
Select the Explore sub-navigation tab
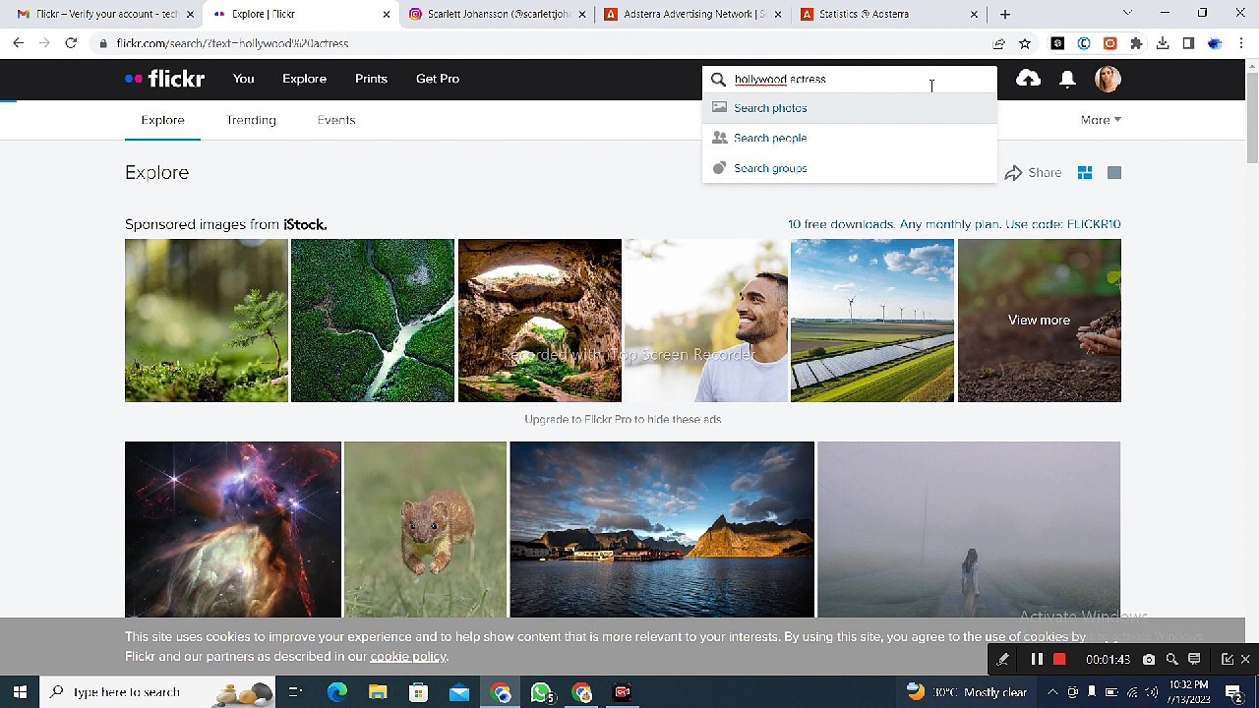click(162, 120)
